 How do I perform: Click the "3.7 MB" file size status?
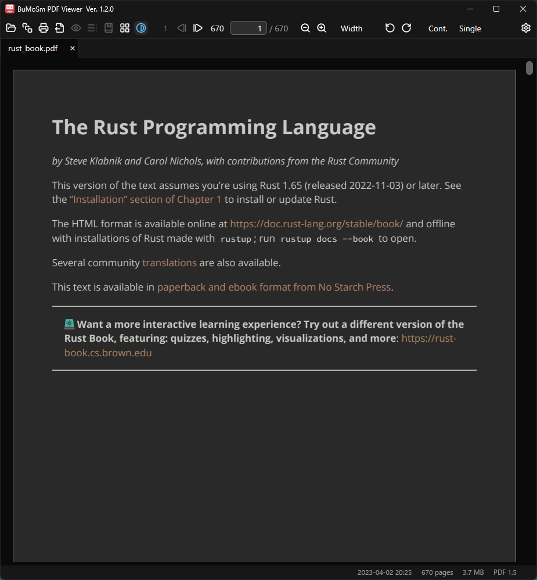(x=473, y=572)
